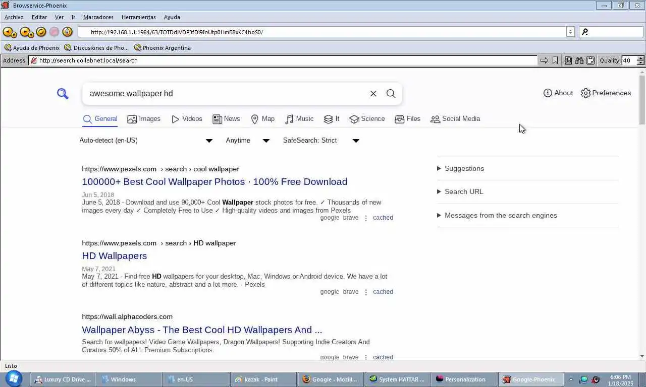Click the sidebar search magnifier icon in navigation bar

tap(585, 32)
